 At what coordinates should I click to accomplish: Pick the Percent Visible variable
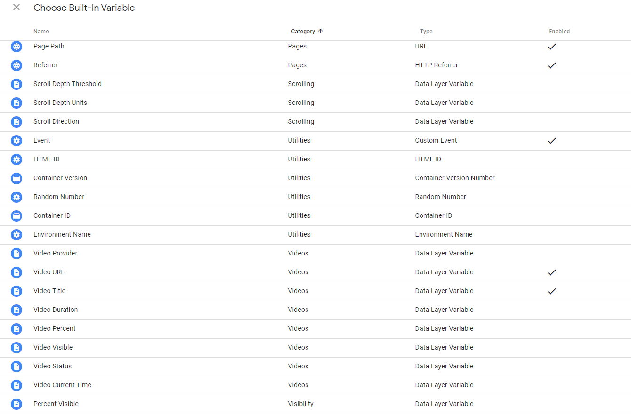coord(56,404)
